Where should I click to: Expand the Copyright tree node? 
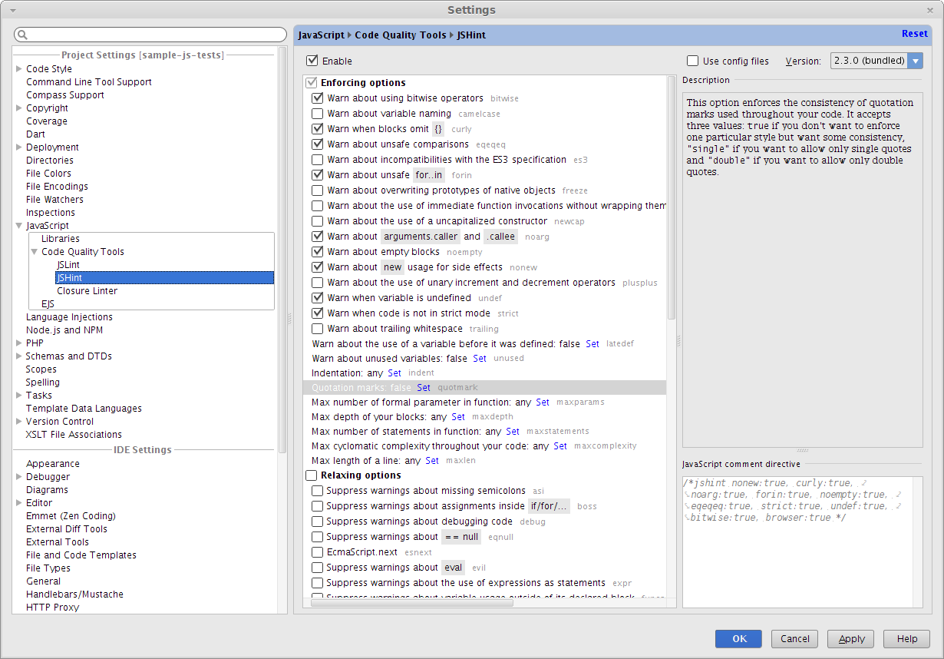pos(19,108)
